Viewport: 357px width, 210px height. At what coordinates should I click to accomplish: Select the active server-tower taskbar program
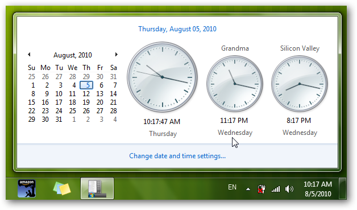click(x=97, y=188)
